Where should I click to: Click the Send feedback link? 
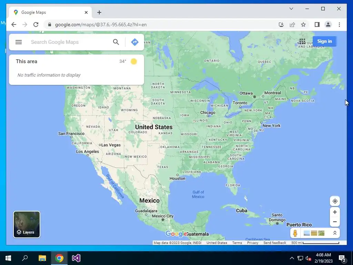(275, 243)
